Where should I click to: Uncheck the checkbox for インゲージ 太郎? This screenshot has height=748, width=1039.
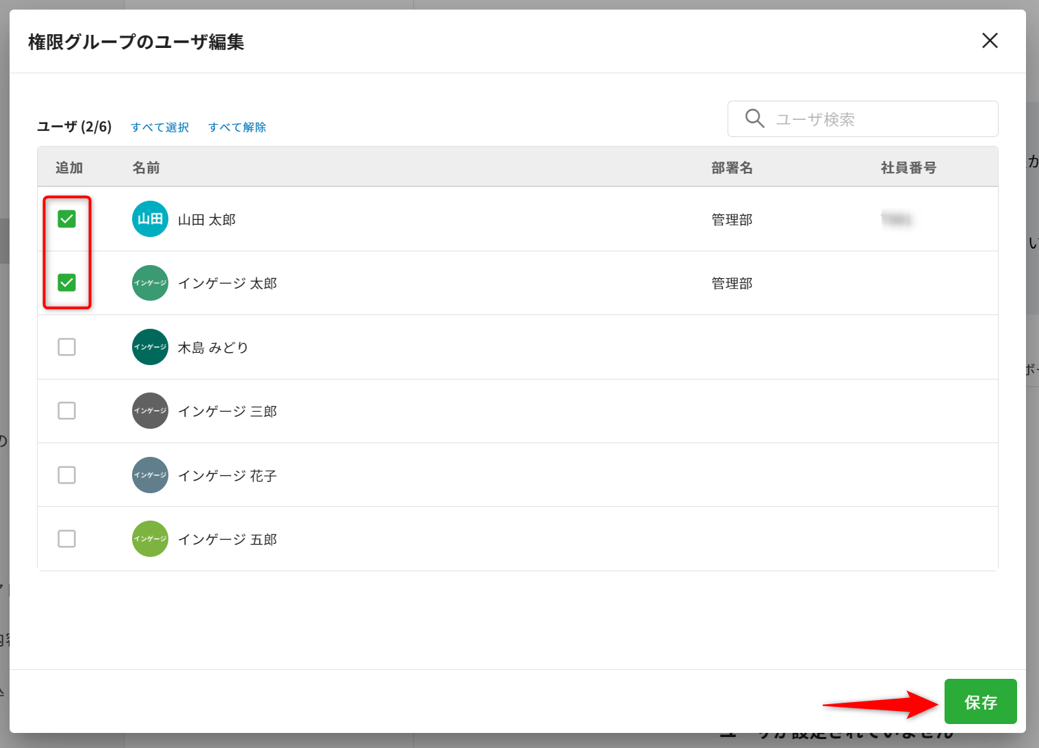point(67,283)
